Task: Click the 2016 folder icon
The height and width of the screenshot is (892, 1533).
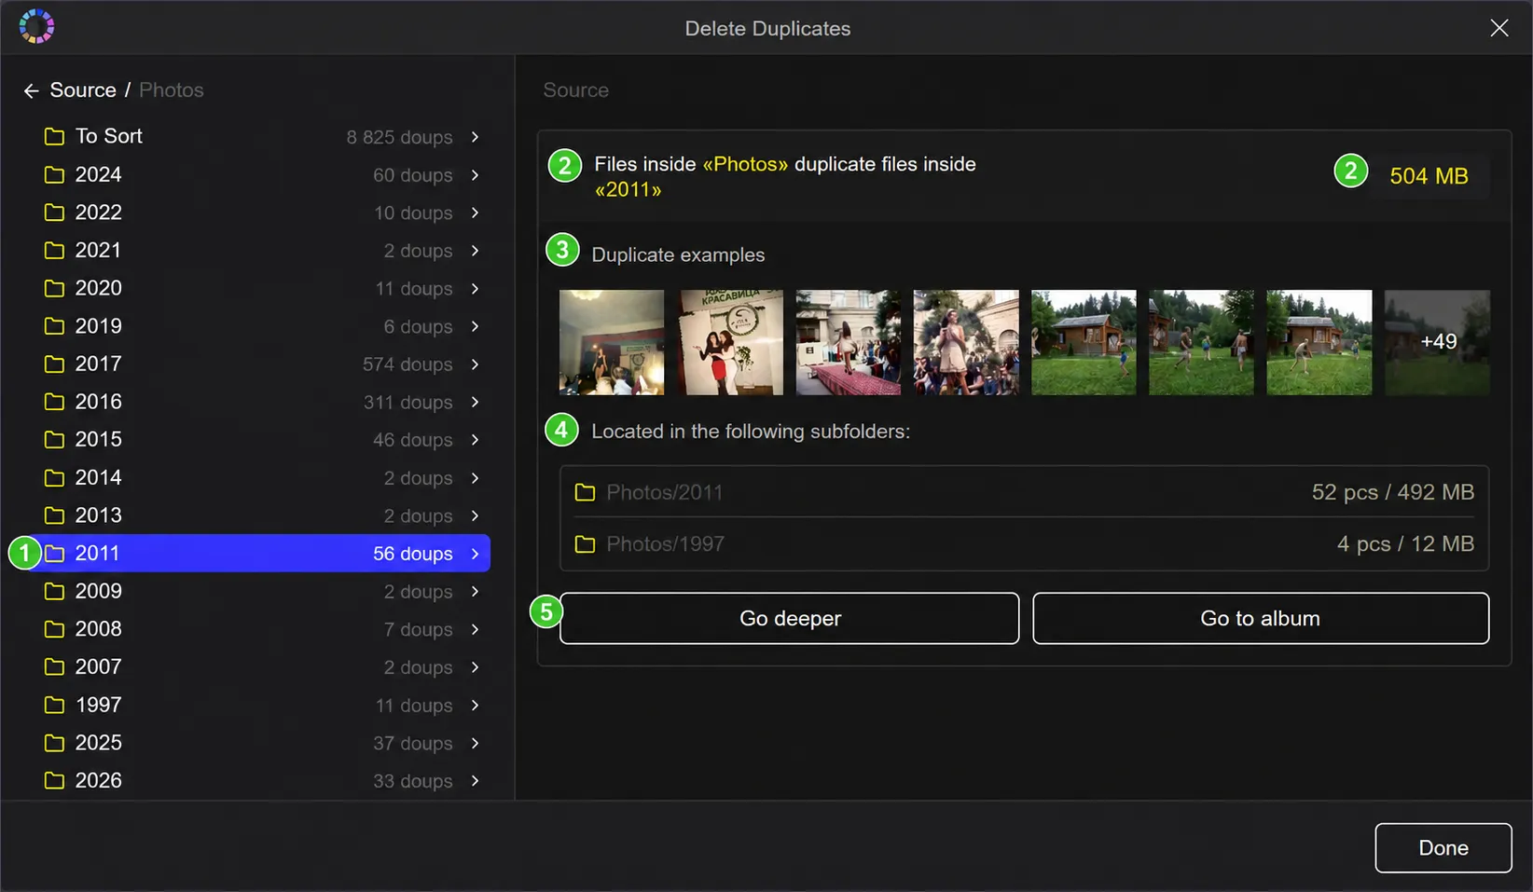Action: 55,402
